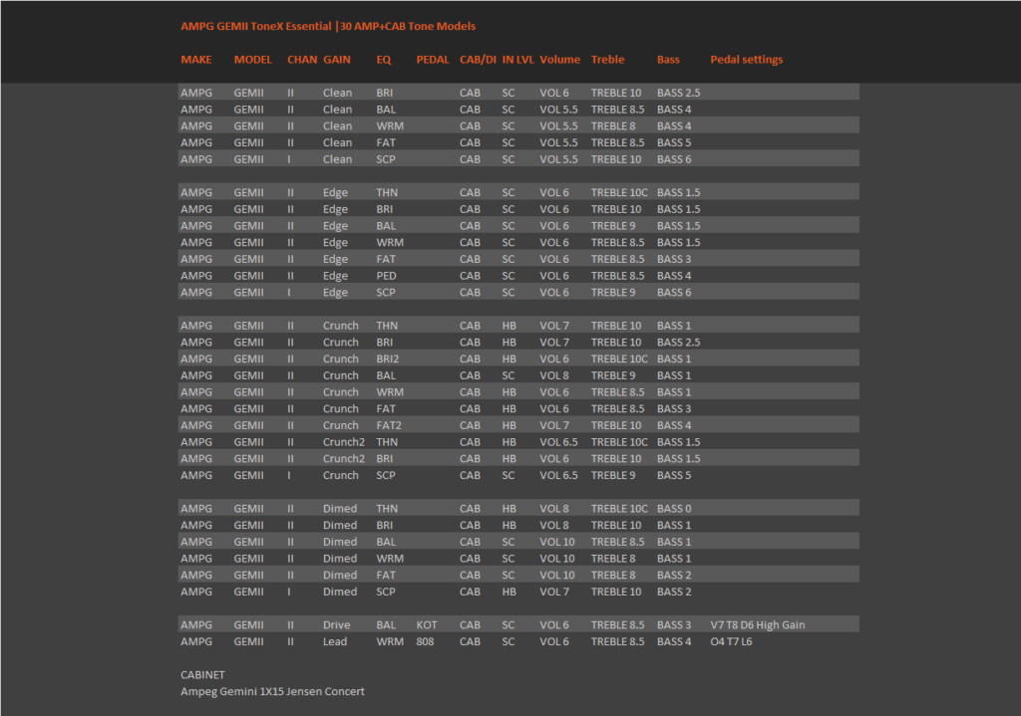Select the Edge PED row
Image resolution: width=1021 pixels, height=716 pixels.
tap(518, 275)
